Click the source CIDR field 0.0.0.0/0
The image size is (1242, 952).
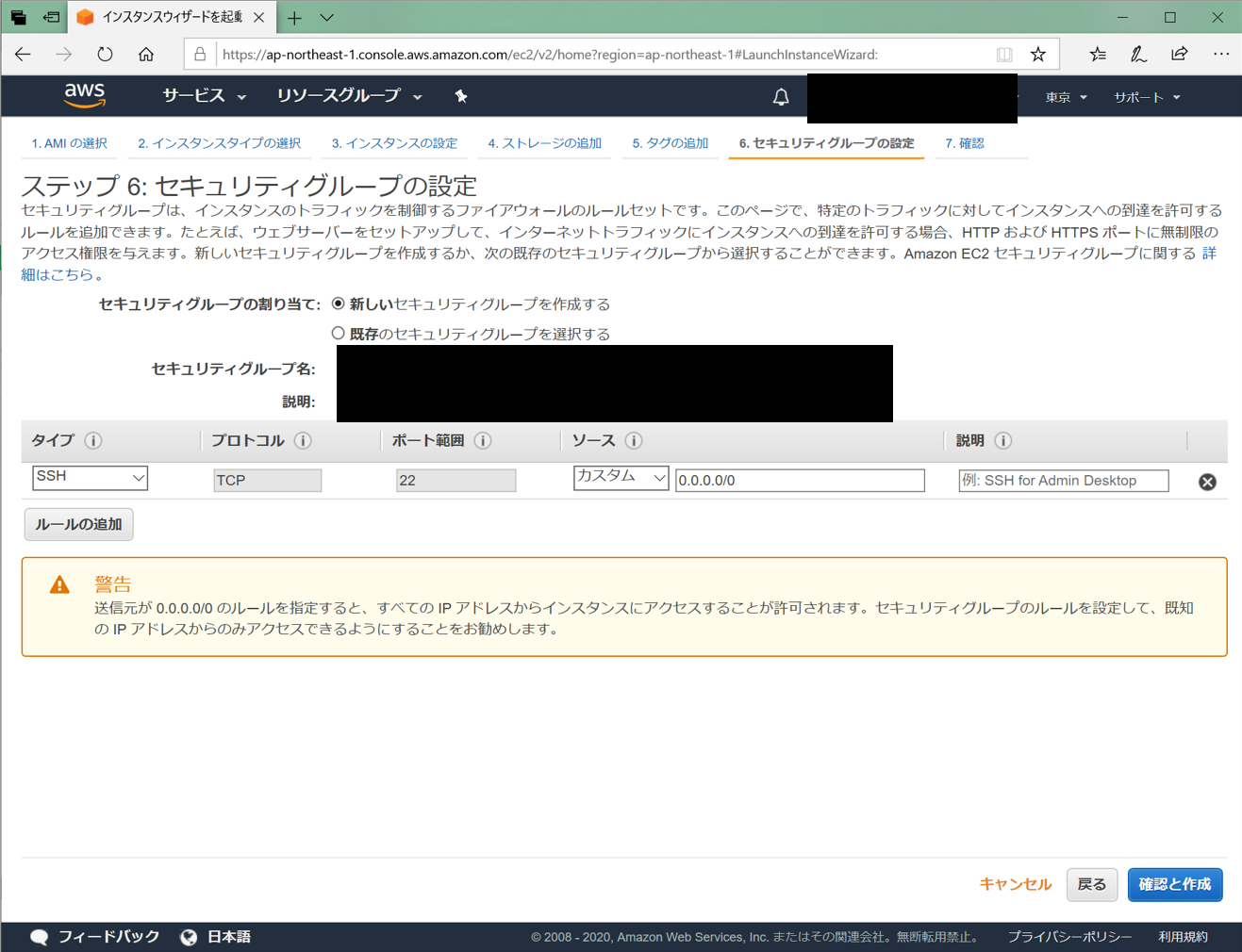click(800, 480)
